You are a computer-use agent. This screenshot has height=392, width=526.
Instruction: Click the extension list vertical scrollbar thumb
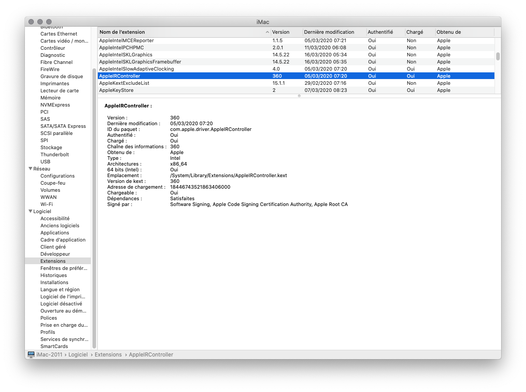498,56
